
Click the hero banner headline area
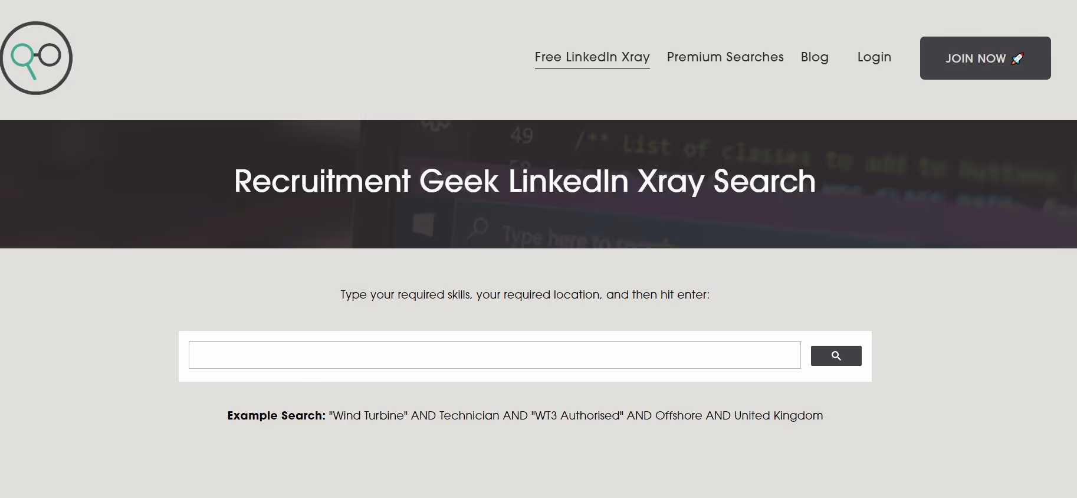click(524, 182)
